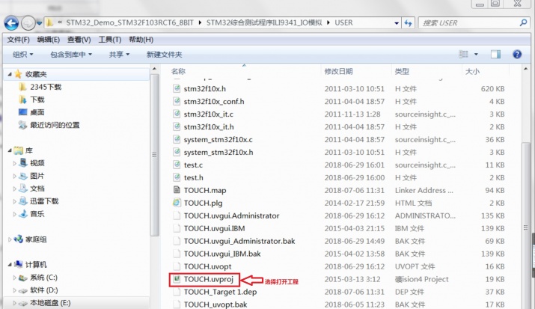Image resolution: width=535 pixels, height=309 pixels.
Task: Open the 组织 dropdown menu
Action: pos(24,55)
